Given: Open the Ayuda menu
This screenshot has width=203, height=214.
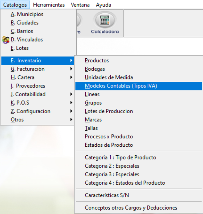Looking at the screenshot, I should click(x=103, y=5).
